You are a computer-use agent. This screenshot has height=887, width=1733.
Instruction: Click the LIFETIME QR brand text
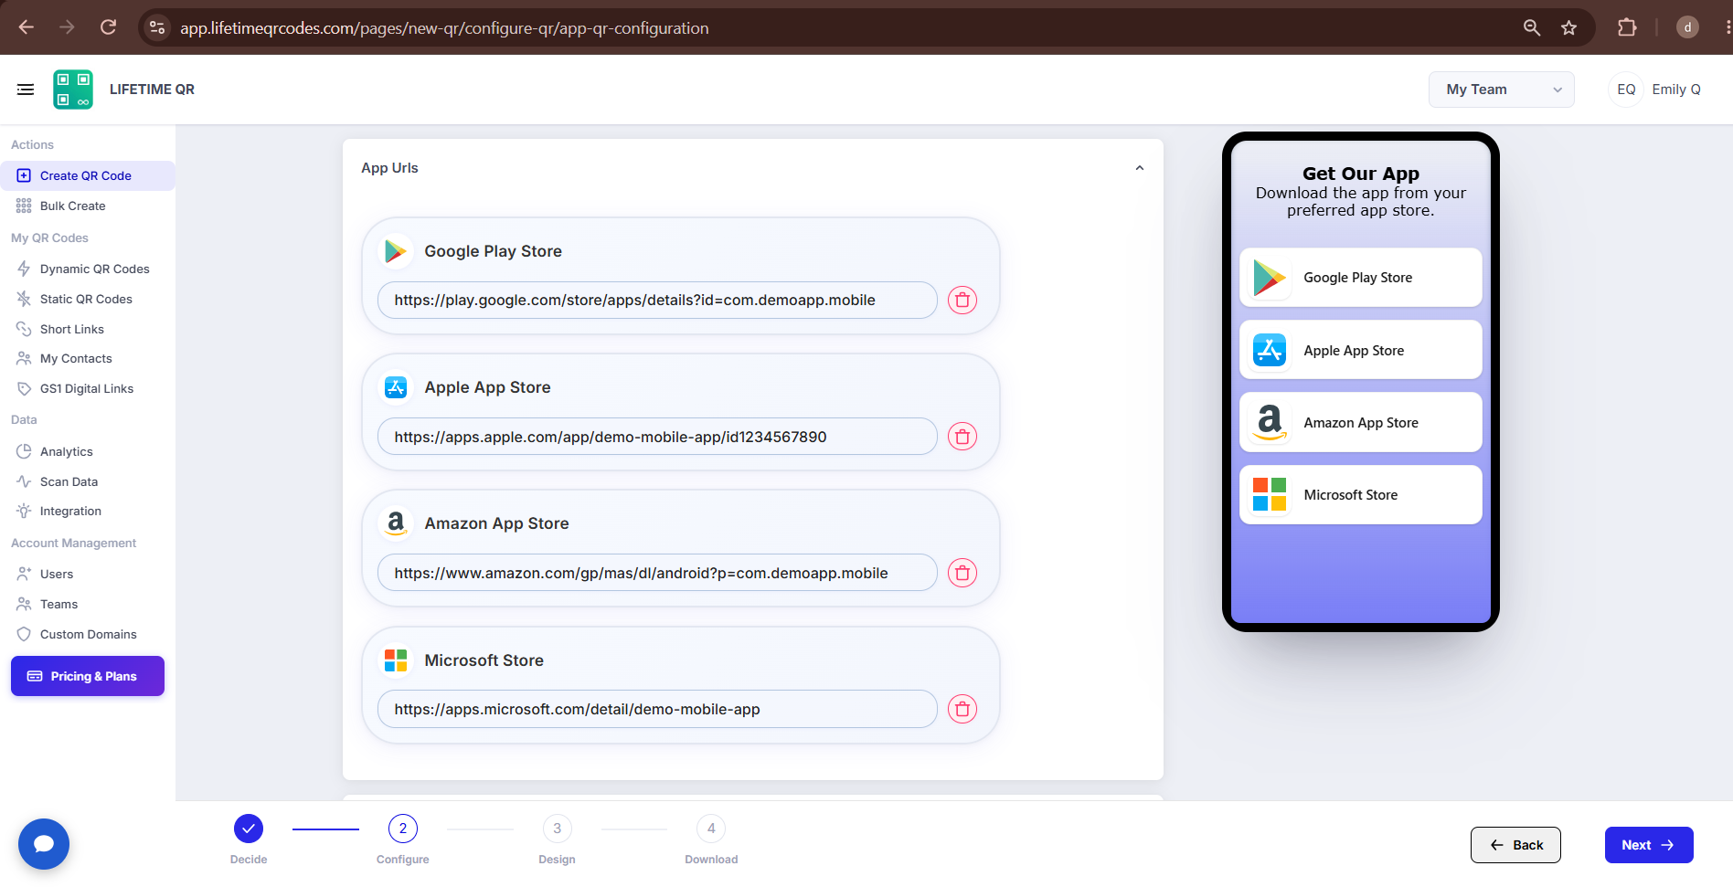[x=152, y=90]
